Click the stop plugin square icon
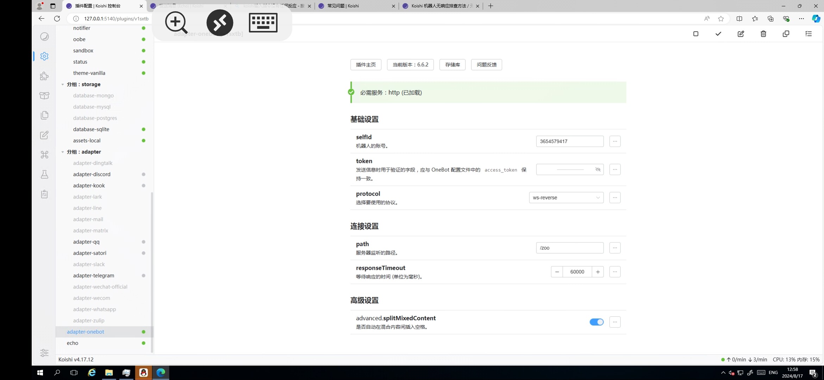This screenshot has height=380, width=824. (695, 34)
